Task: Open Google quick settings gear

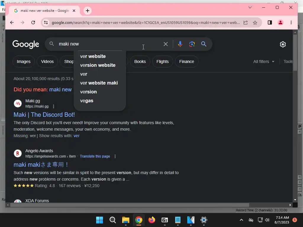Action: (x=283, y=44)
